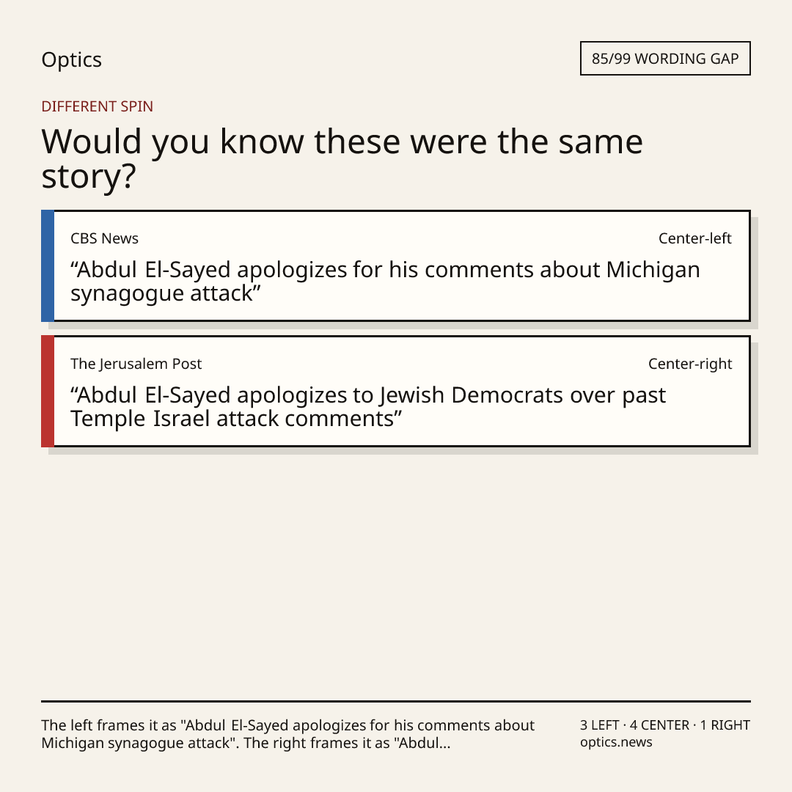Click the 'story?' second headline line
Image resolution: width=792 pixels, height=792 pixels.
(x=89, y=177)
